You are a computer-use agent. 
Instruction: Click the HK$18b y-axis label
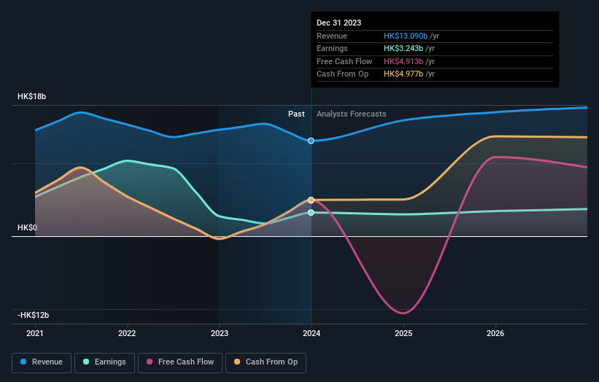click(x=31, y=96)
